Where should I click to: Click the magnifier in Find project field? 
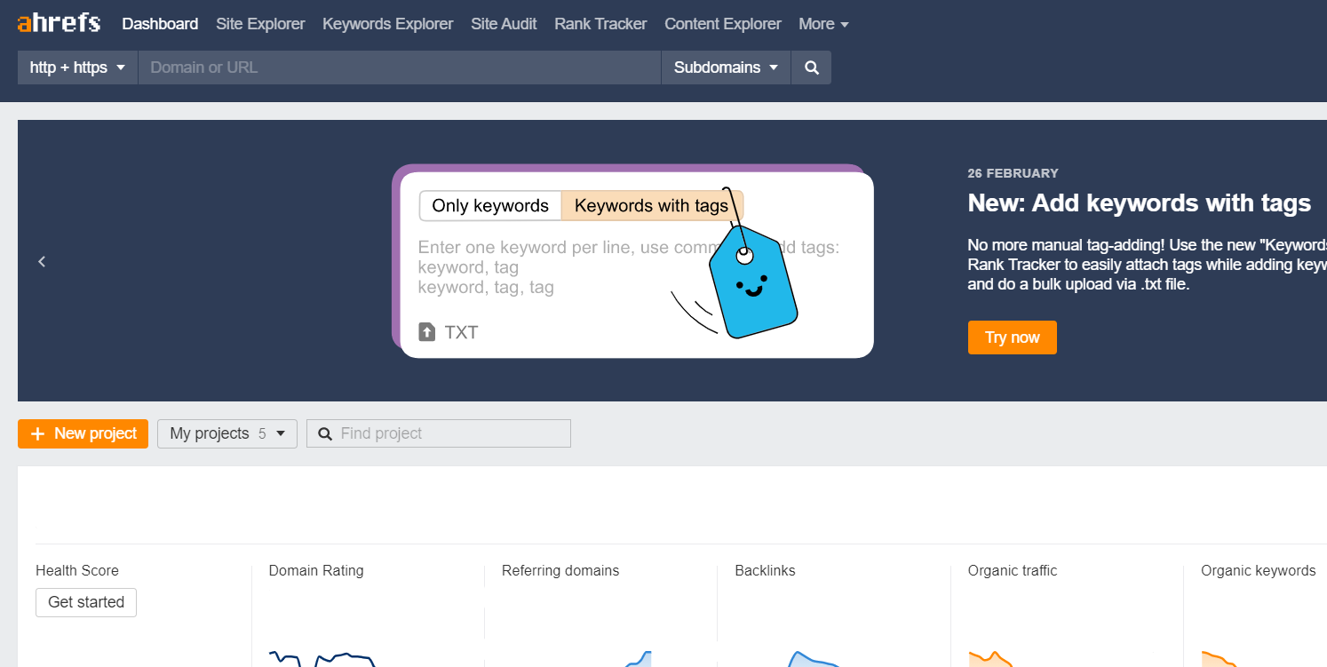pyautogui.click(x=325, y=433)
